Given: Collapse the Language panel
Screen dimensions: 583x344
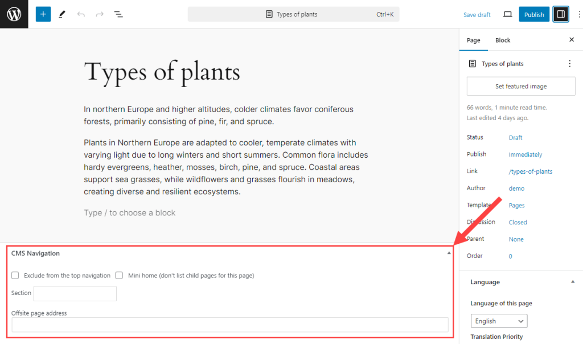Looking at the screenshot, I should point(573,281).
